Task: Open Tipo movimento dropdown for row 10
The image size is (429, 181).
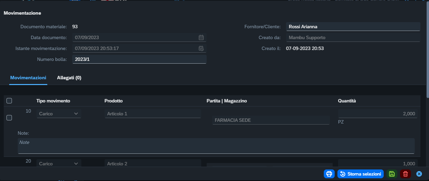Action: 59,114
